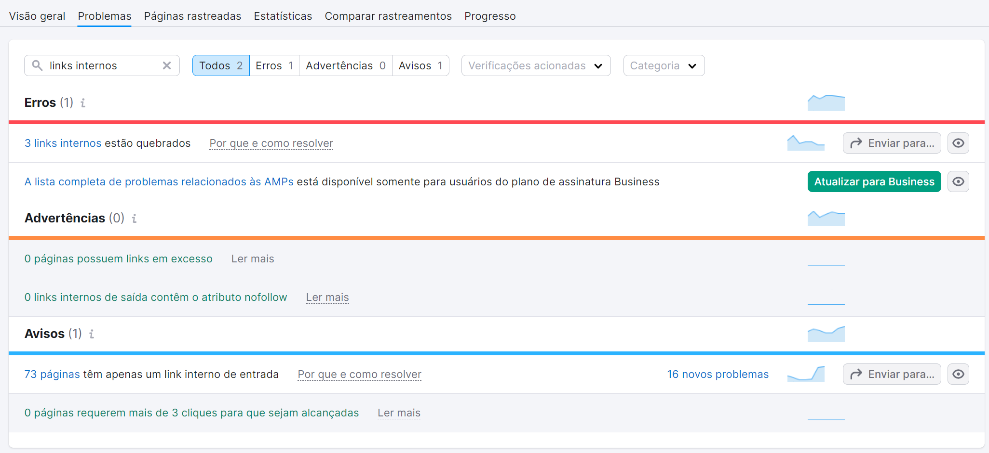Hide the 73 páginas warning using its eye icon
This screenshot has height=453, width=989.
[958, 374]
